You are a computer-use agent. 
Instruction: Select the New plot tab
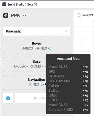tap(86, 15)
